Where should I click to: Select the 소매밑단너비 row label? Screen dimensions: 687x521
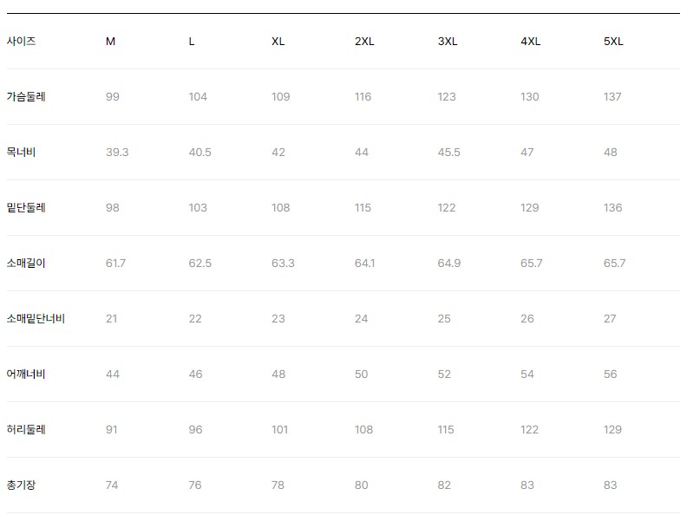pyautogui.click(x=36, y=319)
